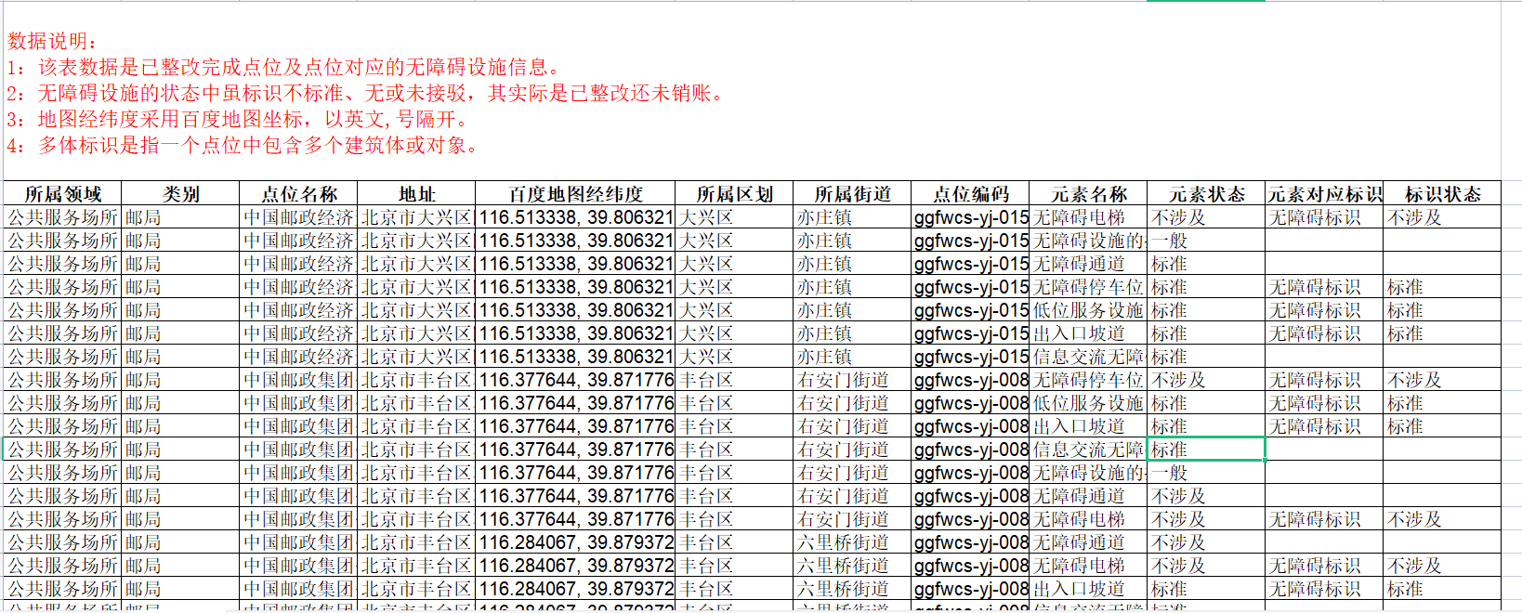1522x613 pixels.
Task: Select the green-outlined active 标准 cell
Action: (x=1206, y=450)
